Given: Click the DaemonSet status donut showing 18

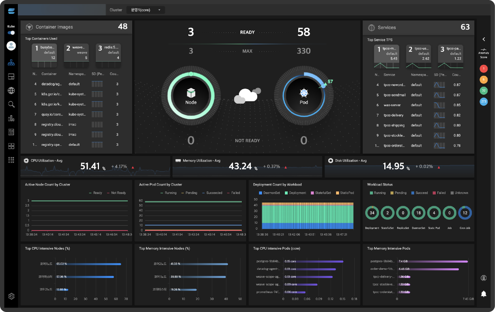Looking at the screenshot, I should (x=418, y=213).
